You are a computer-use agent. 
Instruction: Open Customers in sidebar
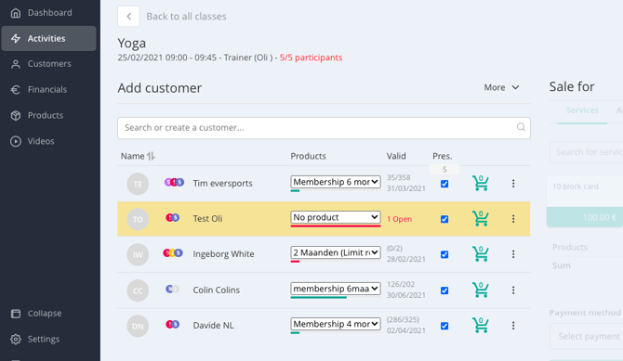[x=48, y=64]
